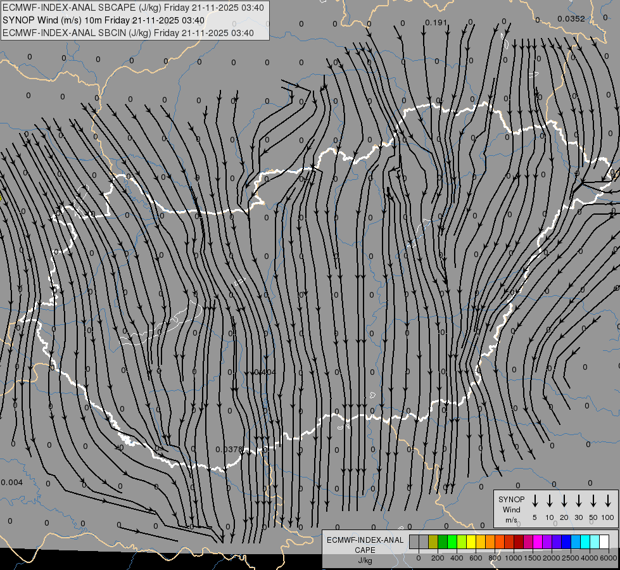Click the map value '0.004'
The image size is (620, 570).
tap(12, 482)
